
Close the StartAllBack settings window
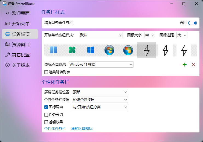(196, 4)
